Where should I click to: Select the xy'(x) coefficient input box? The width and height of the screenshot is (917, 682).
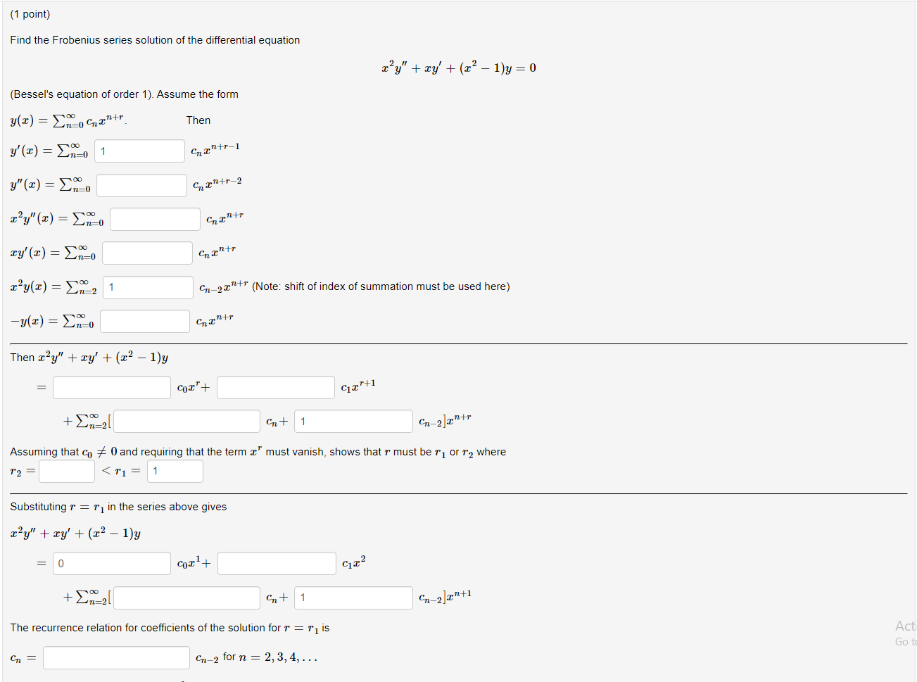146,253
